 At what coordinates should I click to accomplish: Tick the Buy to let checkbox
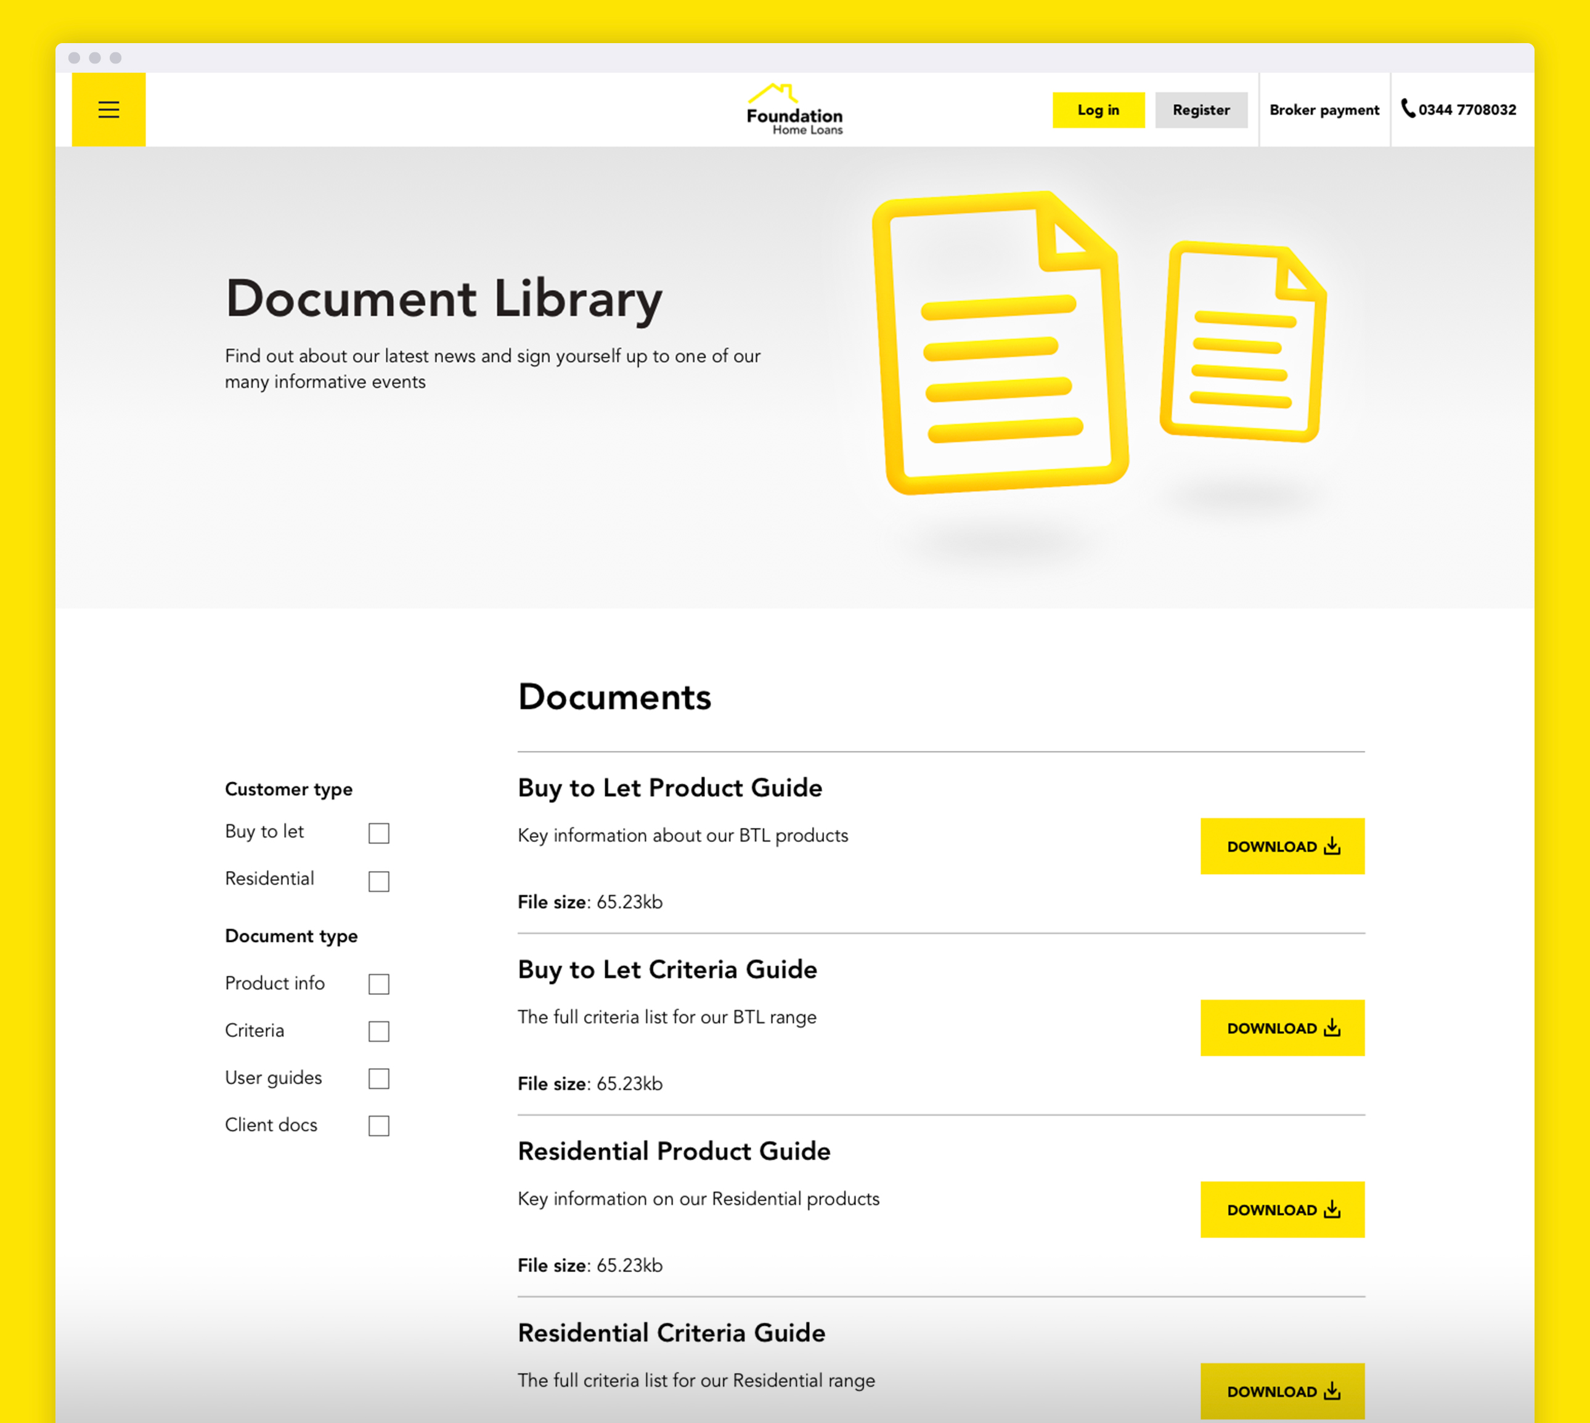click(x=378, y=833)
